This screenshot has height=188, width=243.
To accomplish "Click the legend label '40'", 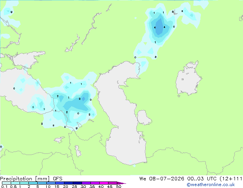I will pyautogui.click(x=101, y=186).
